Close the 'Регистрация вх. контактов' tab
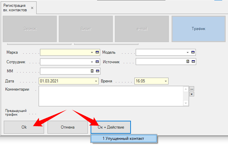The image size is (228, 145). coord(32,8)
